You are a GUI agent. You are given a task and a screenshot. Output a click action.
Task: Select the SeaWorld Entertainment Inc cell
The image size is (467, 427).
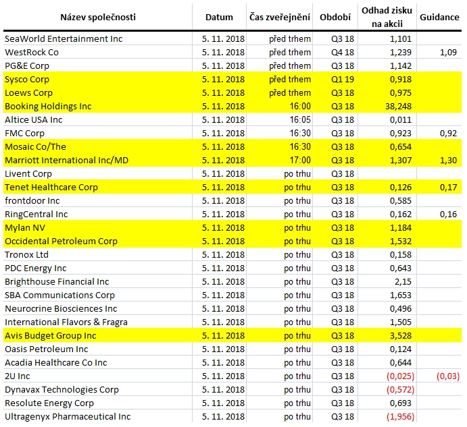coord(98,38)
